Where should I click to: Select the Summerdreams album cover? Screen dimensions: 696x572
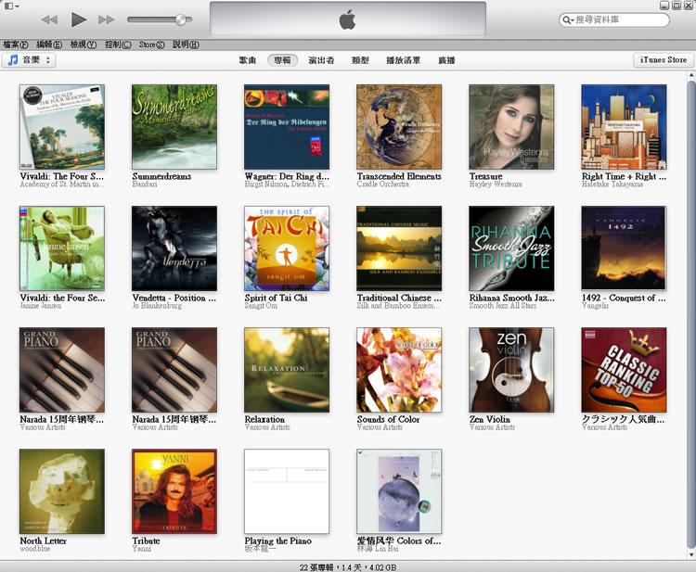click(174, 127)
